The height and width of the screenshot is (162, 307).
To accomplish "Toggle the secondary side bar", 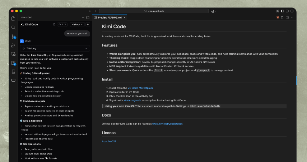I will click(292, 11).
